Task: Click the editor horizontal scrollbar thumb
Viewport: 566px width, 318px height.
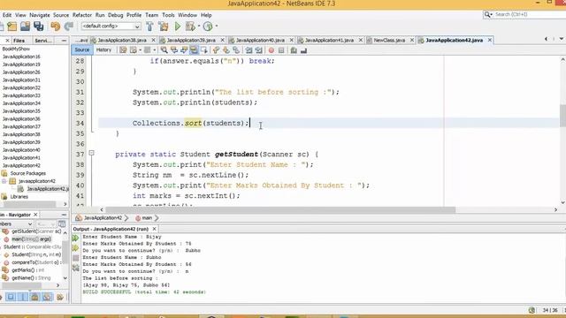Action: click(x=280, y=209)
